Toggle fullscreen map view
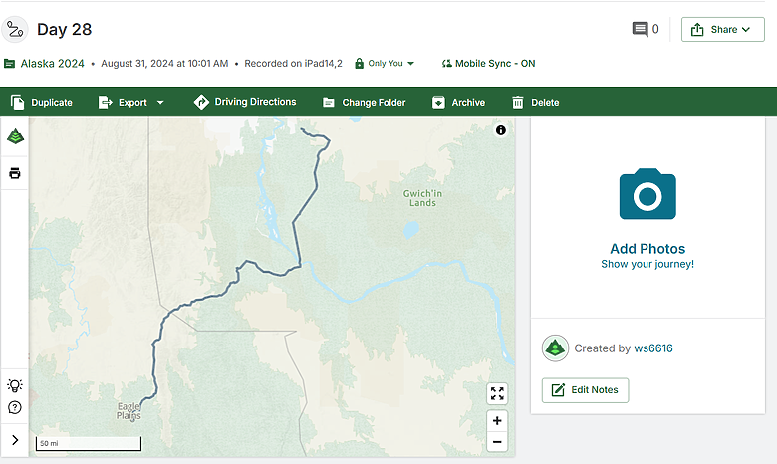This screenshot has width=777, height=464. (x=497, y=393)
